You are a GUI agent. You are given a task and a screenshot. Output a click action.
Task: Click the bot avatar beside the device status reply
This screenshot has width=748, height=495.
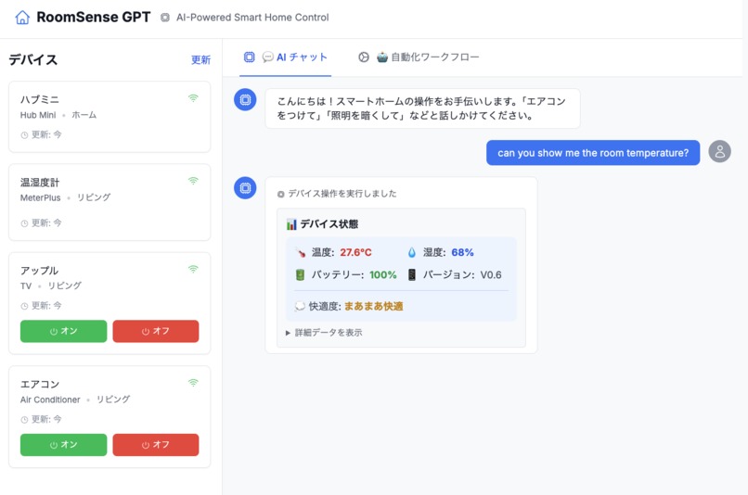[245, 187]
